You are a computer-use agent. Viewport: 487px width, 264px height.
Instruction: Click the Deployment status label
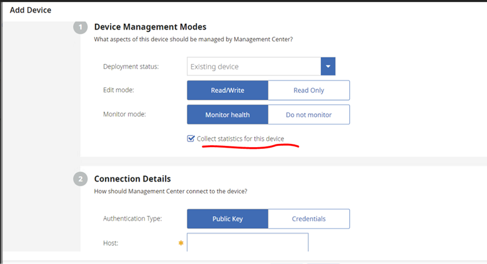(131, 67)
